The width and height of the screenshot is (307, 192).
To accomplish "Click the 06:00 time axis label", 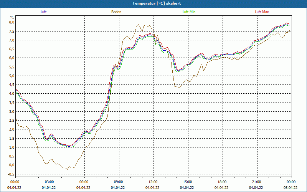I will (84, 182).
